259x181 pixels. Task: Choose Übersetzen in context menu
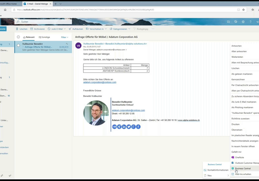point(237,130)
